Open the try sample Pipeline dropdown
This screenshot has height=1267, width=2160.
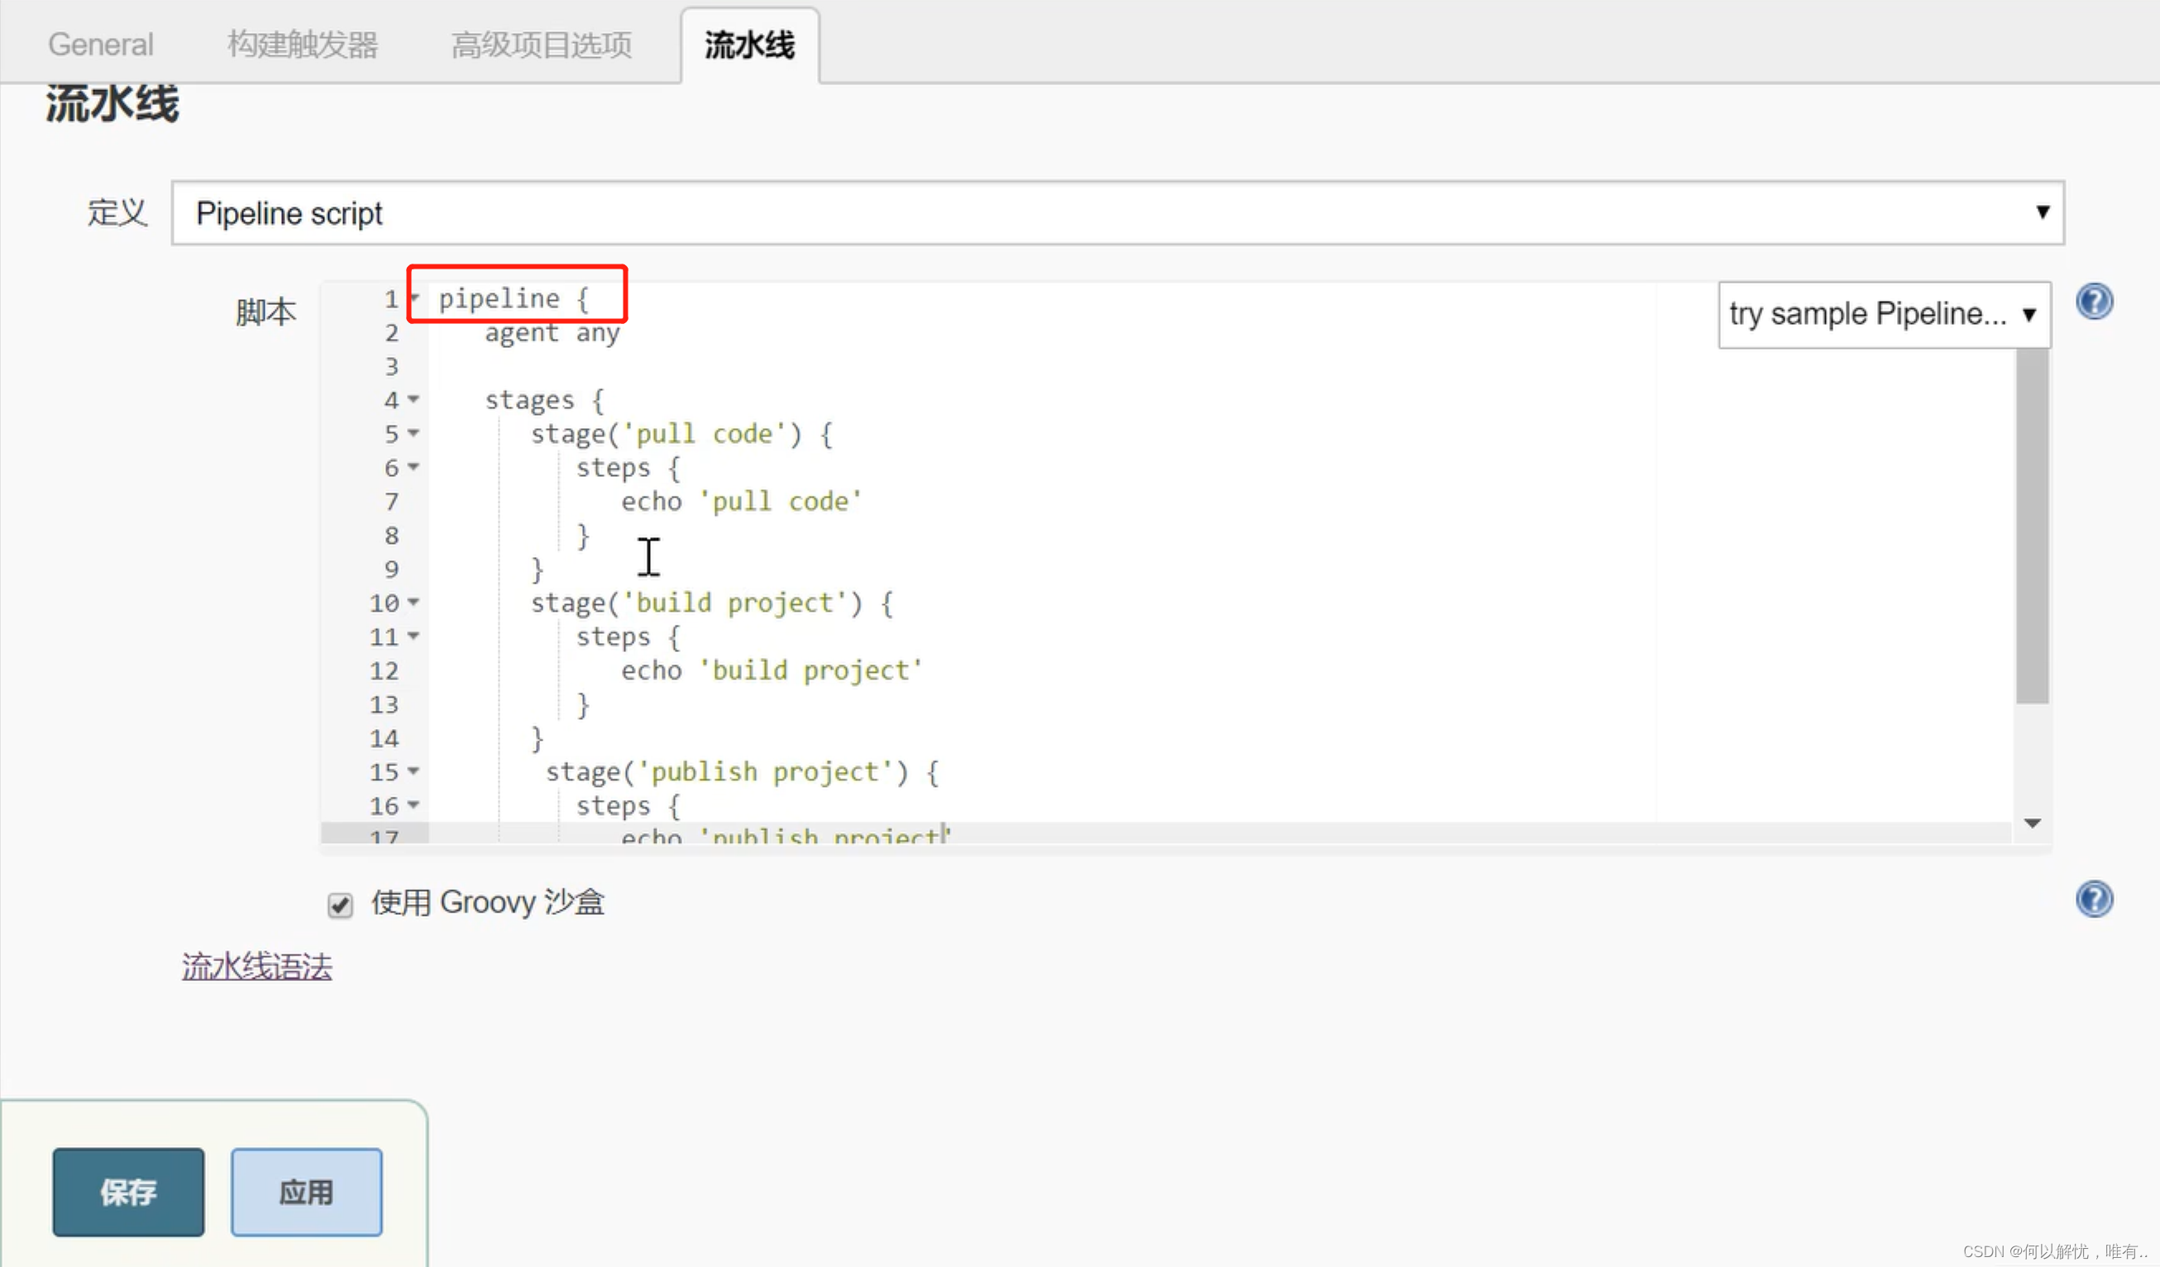point(1883,313)
